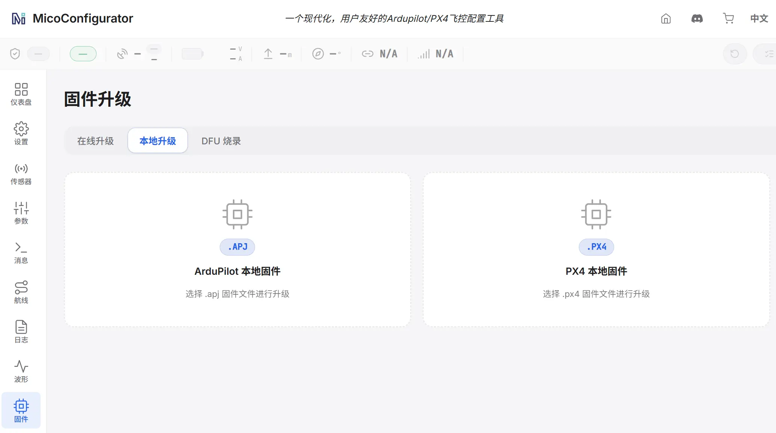This screenshot has height=433, width=776.
Task: Open 仪表盘 dashboard in sidebar
Action: (x=21, y=94)
